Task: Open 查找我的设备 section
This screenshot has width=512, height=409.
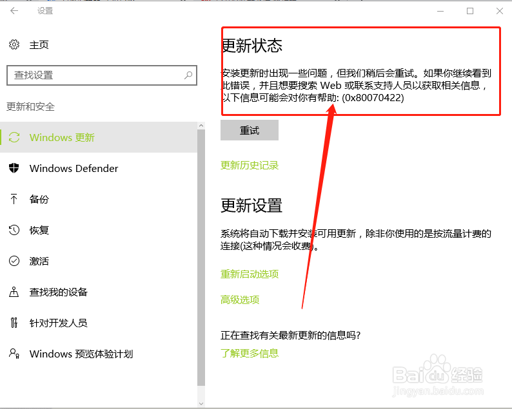Action: tap(99, 292)
